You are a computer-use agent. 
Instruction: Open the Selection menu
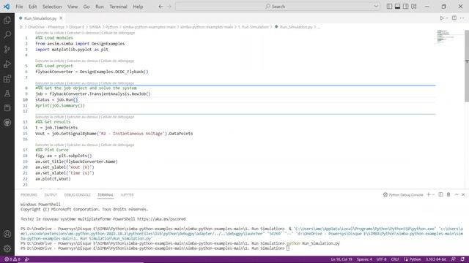point(52,7)
